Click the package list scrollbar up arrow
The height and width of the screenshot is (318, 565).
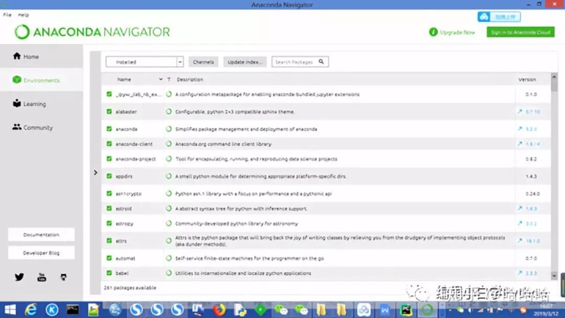tap(554, 77)
